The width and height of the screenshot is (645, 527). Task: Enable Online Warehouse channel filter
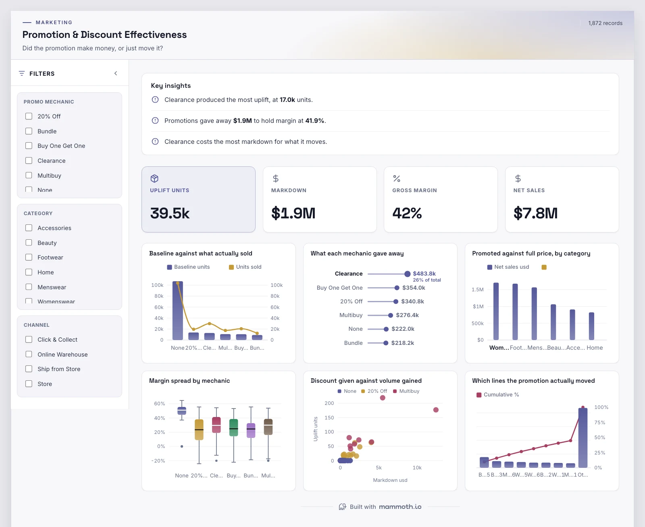coord(29,355)
